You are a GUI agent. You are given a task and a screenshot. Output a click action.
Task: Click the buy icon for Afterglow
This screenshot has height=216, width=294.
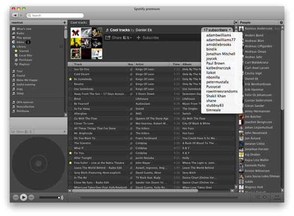click(131, 114)
